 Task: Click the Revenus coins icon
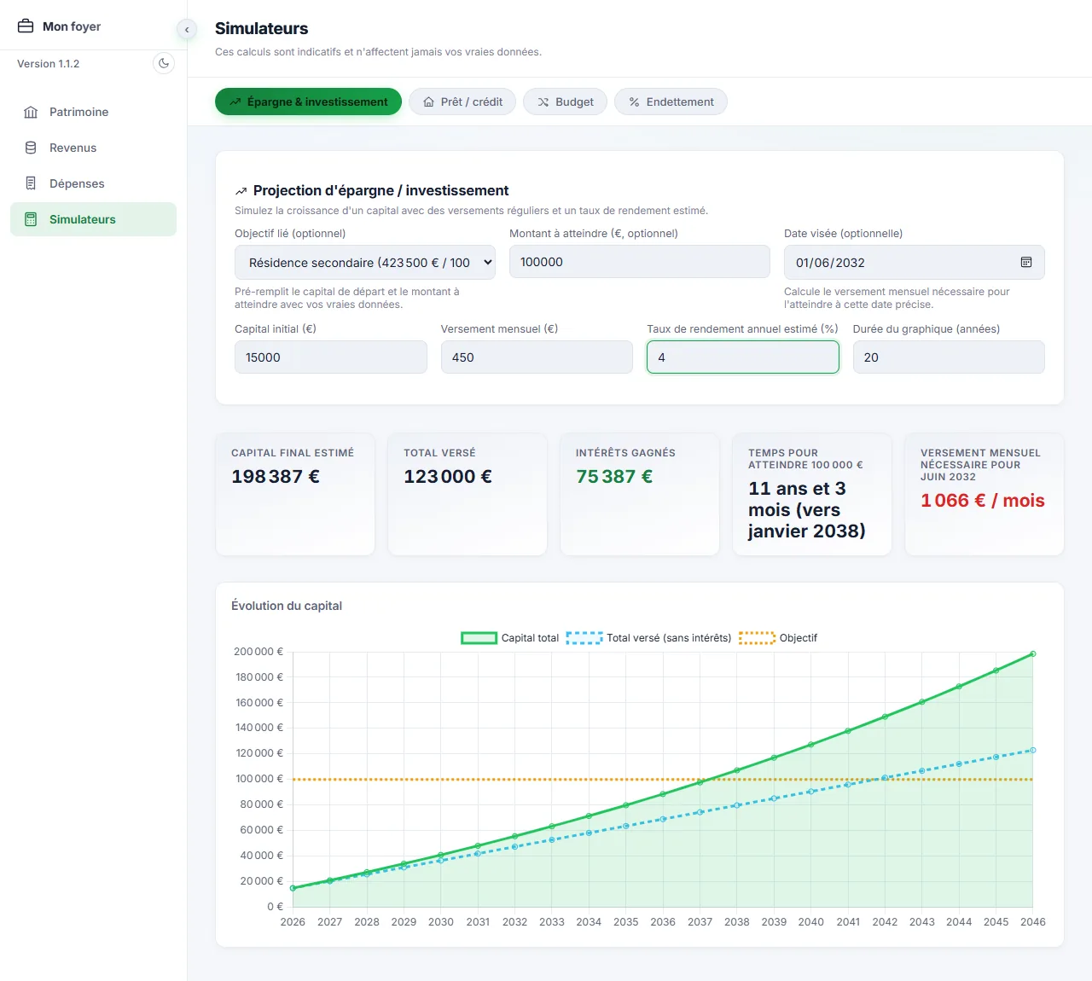(x=31, y=148)
